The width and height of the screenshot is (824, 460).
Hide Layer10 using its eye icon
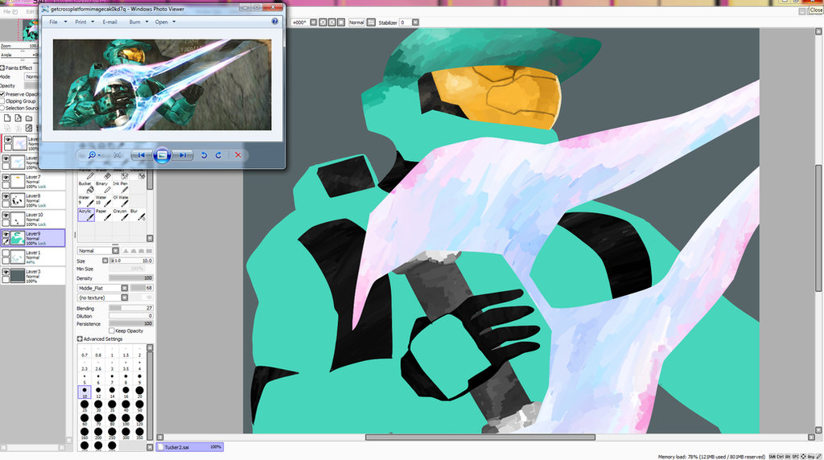6,216
